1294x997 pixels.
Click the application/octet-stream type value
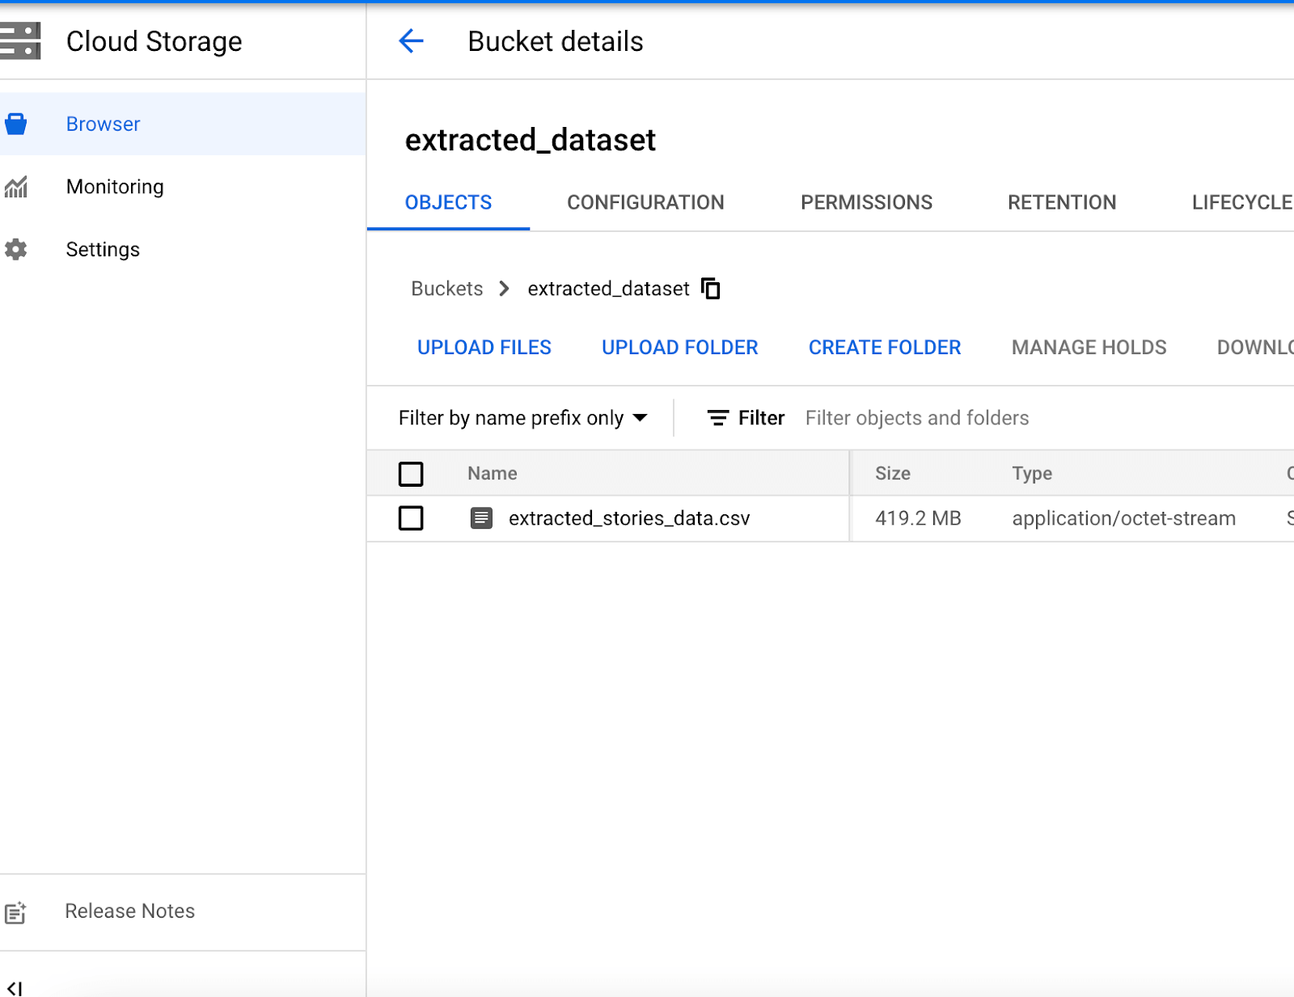point(1123,518)
